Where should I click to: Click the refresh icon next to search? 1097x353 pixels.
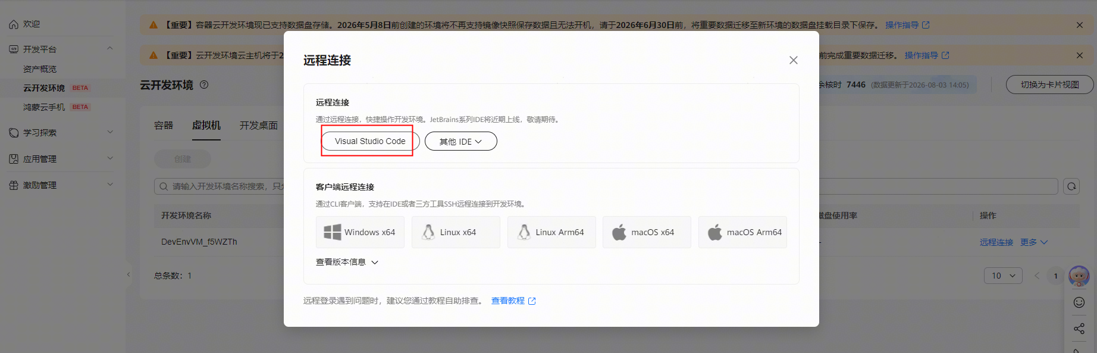(1071, 186)
